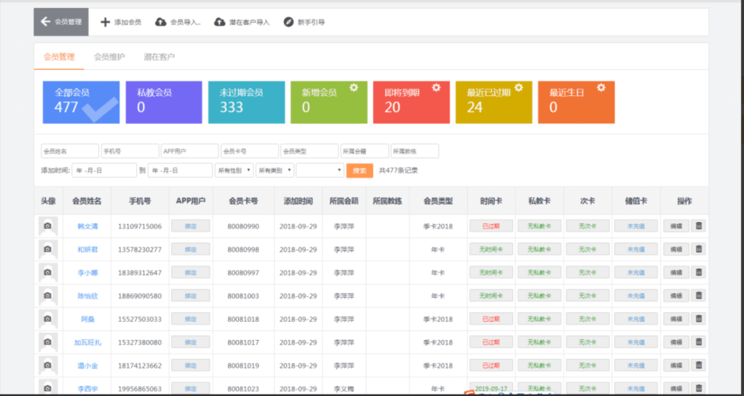The image size is (744, 396).
Task: Click 无次卡 button for 陈怡欣
Action: 587,296
